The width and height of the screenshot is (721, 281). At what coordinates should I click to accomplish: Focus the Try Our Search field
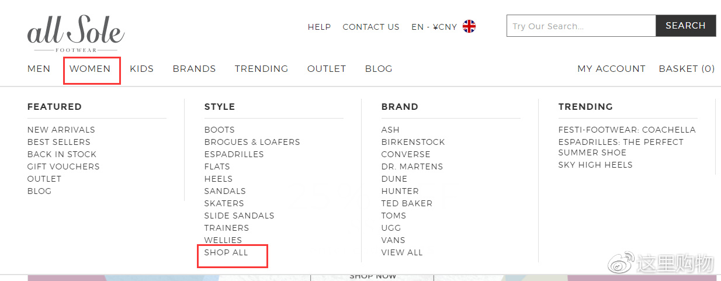point(581,26)
